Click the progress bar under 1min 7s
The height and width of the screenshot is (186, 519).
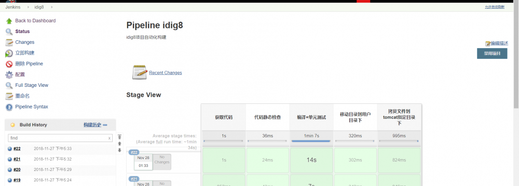click(311, 141)
